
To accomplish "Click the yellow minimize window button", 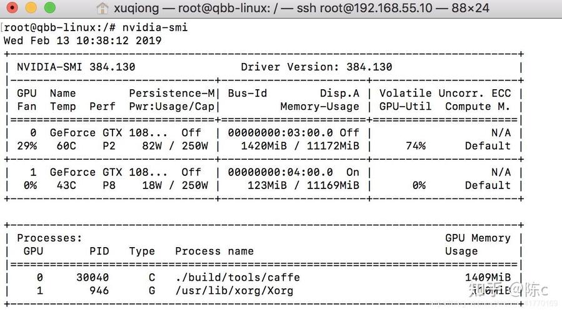I will tap(31, 9).
